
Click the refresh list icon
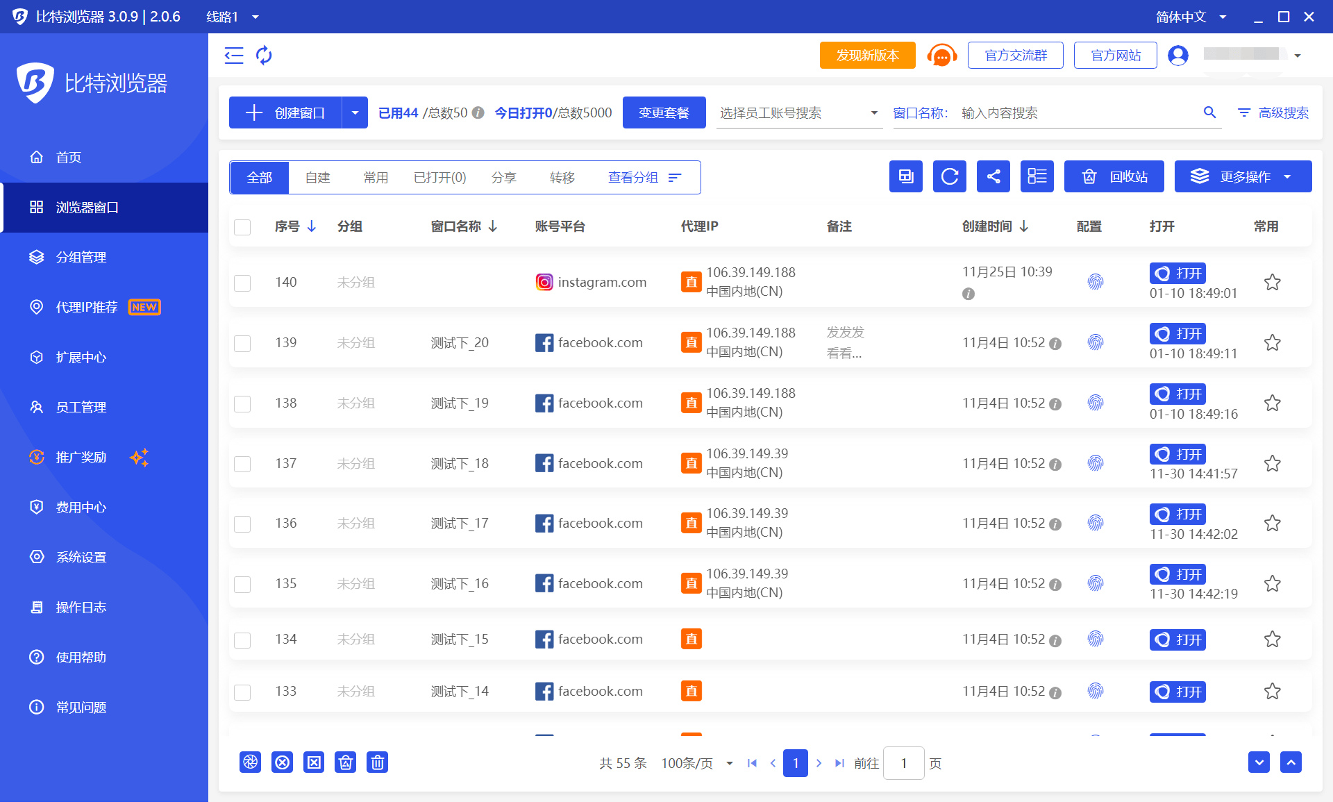tap(949, 176)
